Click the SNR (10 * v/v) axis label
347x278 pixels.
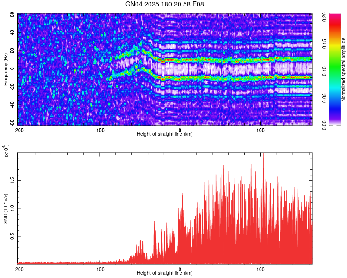coord(6,208)
